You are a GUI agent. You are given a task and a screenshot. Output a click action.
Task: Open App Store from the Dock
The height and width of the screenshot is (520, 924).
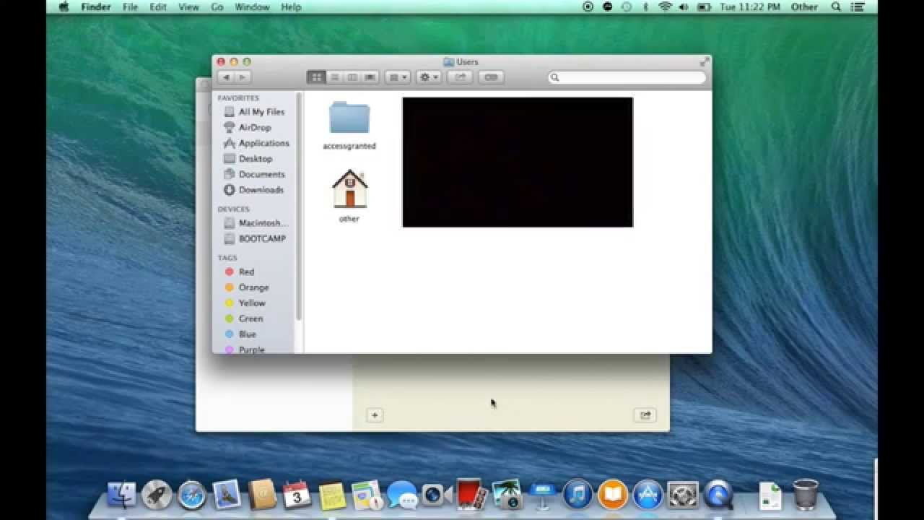[x=648, y=495]
